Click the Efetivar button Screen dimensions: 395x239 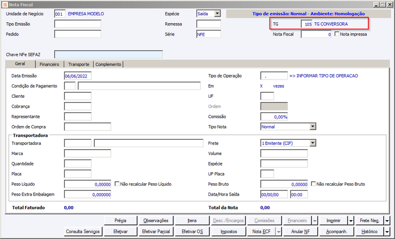tap(120, 232)
